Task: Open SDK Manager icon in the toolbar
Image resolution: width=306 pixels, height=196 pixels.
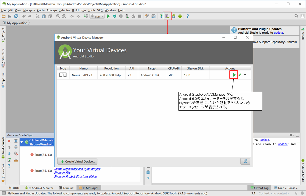Action: 174,16
